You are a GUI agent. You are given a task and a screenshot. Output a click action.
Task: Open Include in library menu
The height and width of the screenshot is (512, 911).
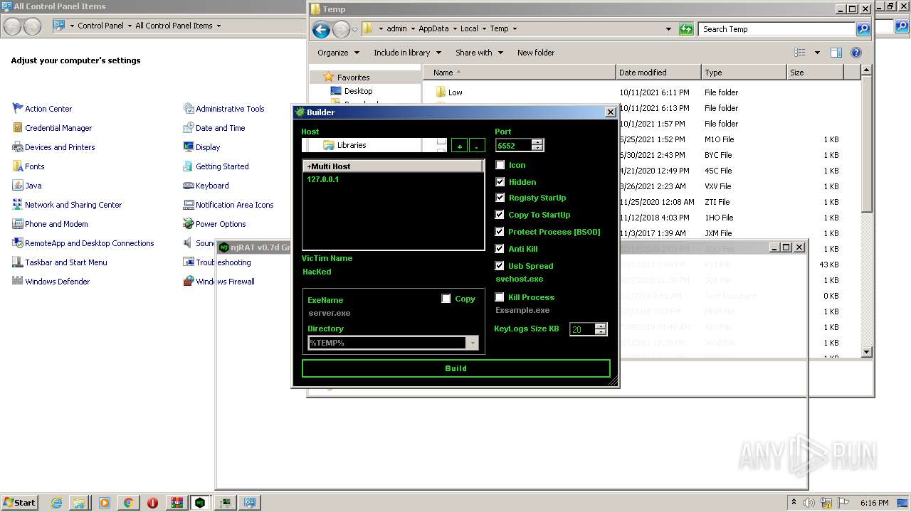click(x=407, y=53)
